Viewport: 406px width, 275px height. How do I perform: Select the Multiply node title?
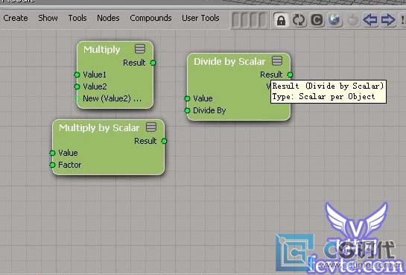(102, 49)
